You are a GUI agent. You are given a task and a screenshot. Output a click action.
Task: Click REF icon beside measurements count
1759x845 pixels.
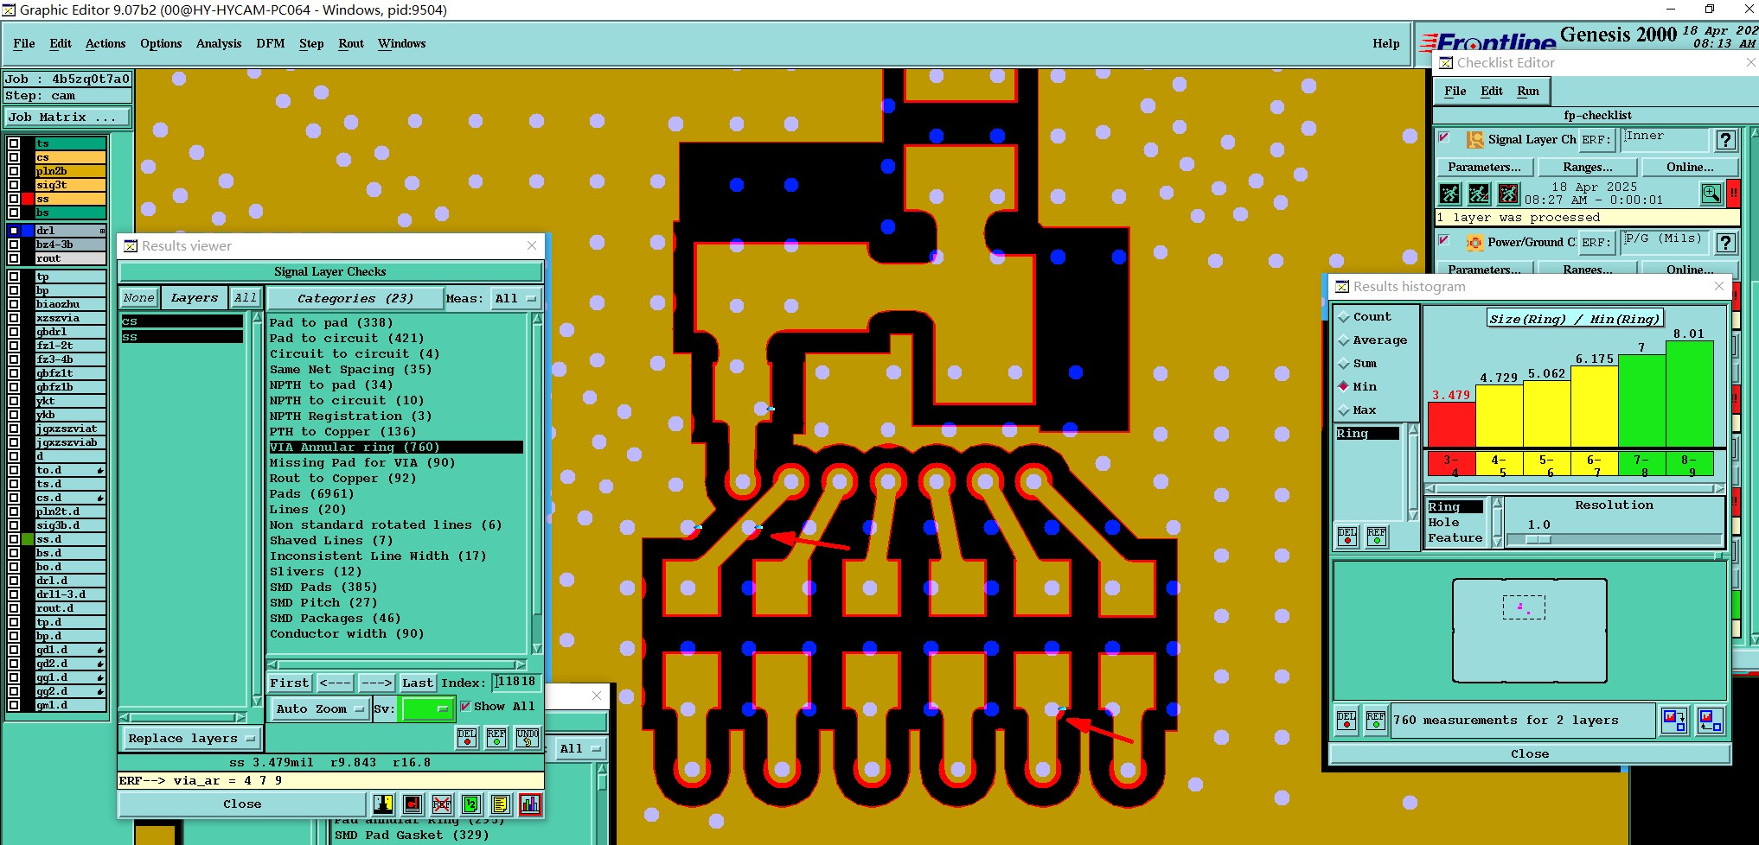pyautogui.click(x=1376, y=720)
